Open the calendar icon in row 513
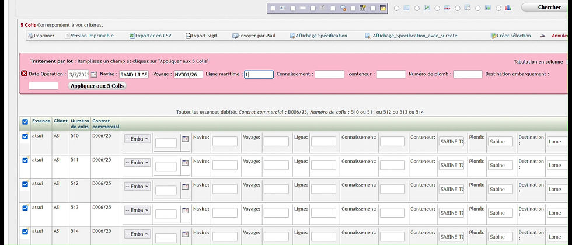This screenshot has width=572, height=245. tap(186, 211)
